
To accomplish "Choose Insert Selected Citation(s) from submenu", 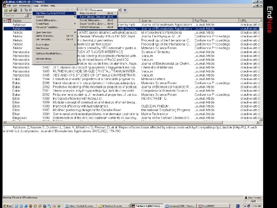I will 97,17.
